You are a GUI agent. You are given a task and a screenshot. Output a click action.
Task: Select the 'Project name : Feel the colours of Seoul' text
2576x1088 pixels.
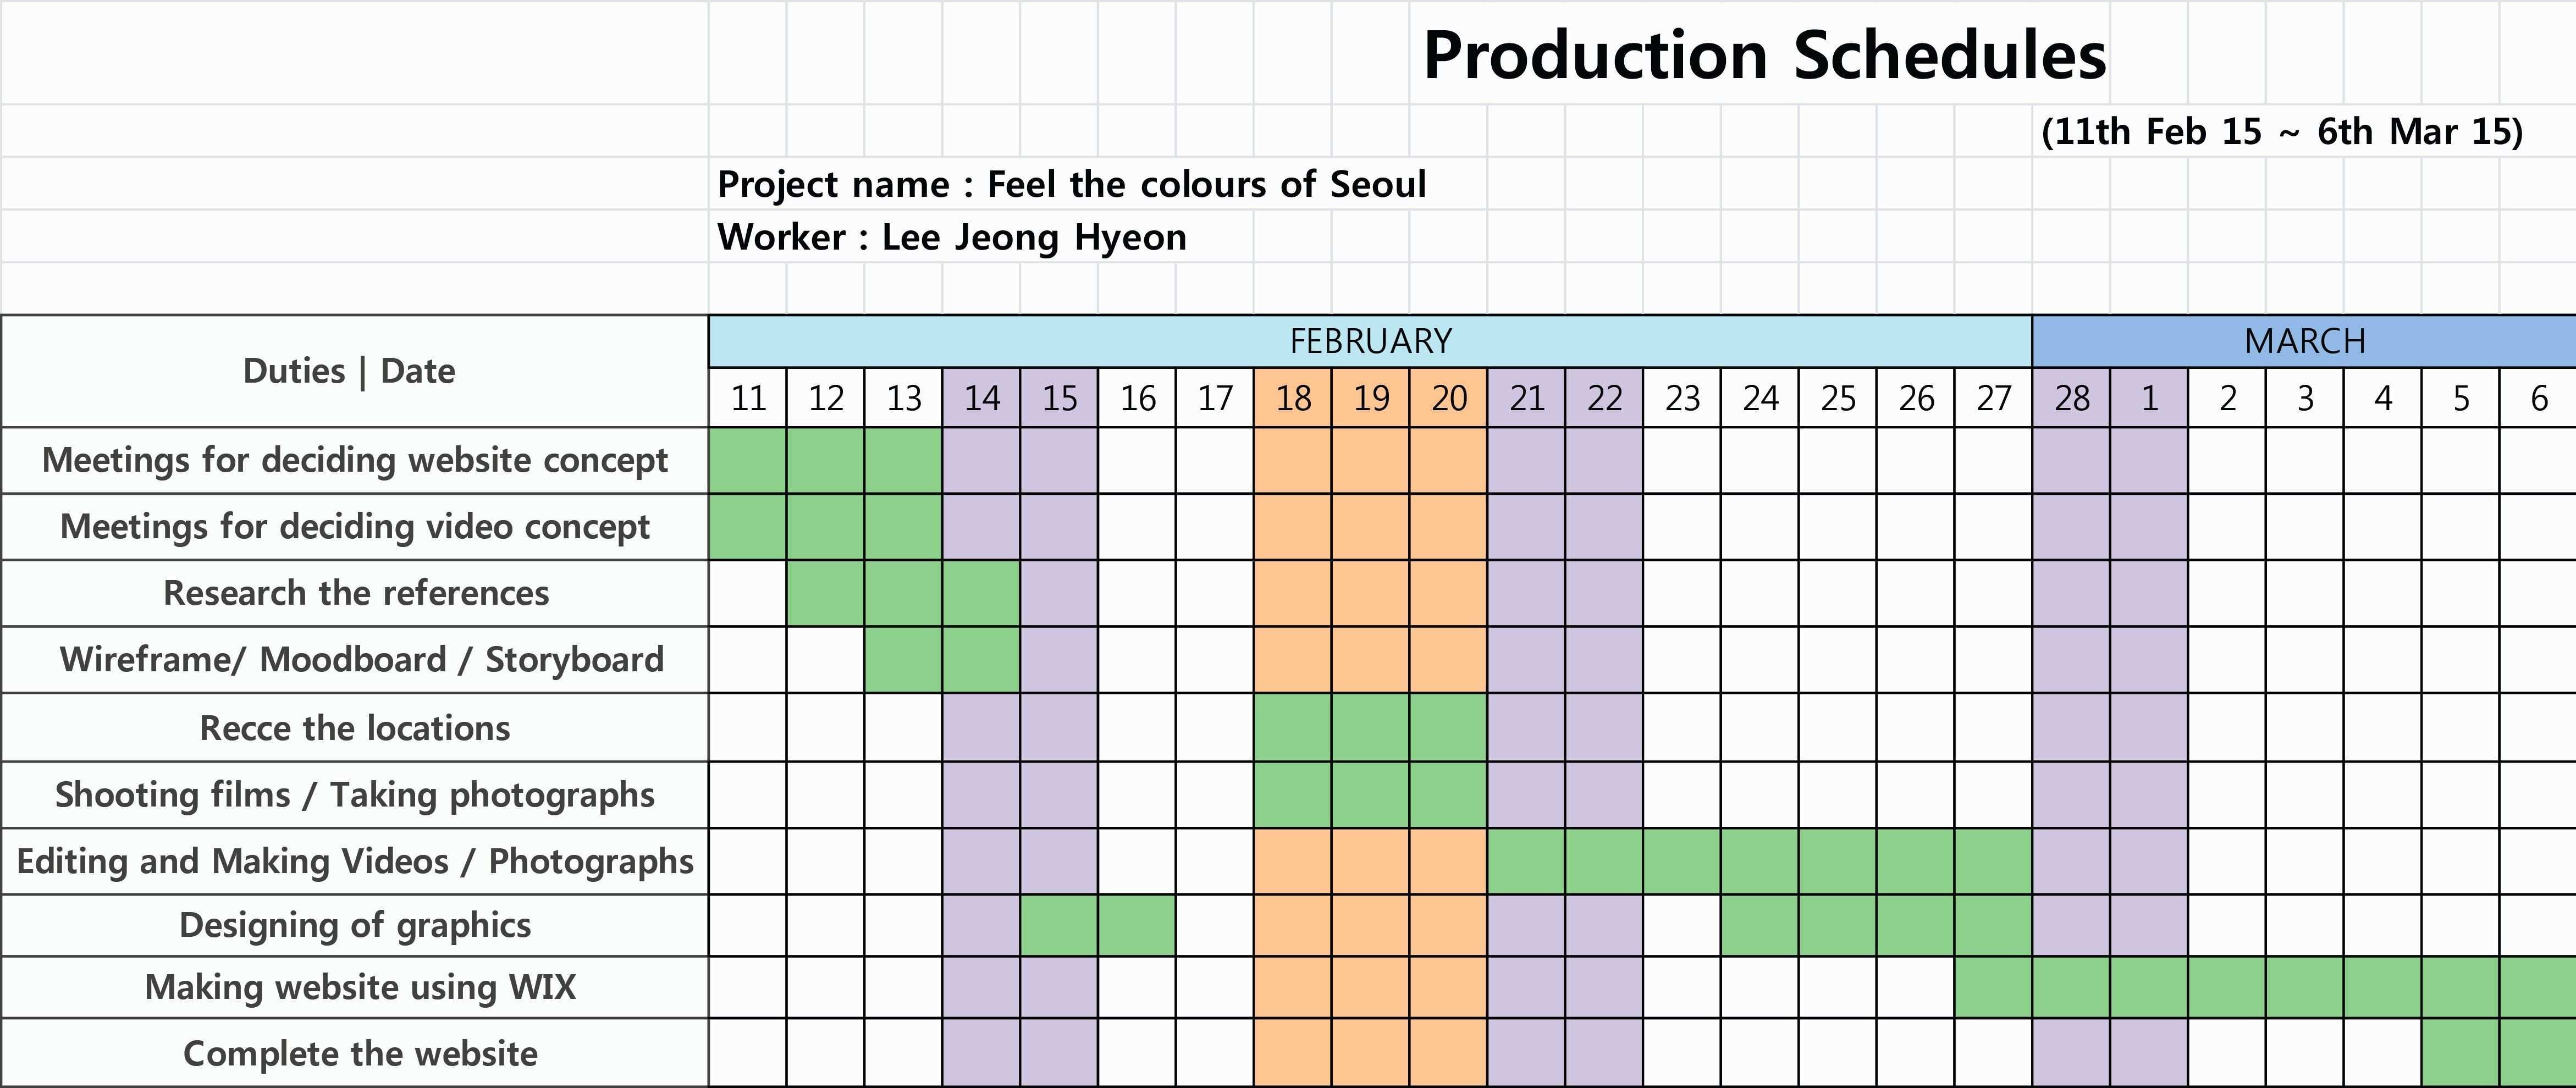click(x=1071, y=184)
